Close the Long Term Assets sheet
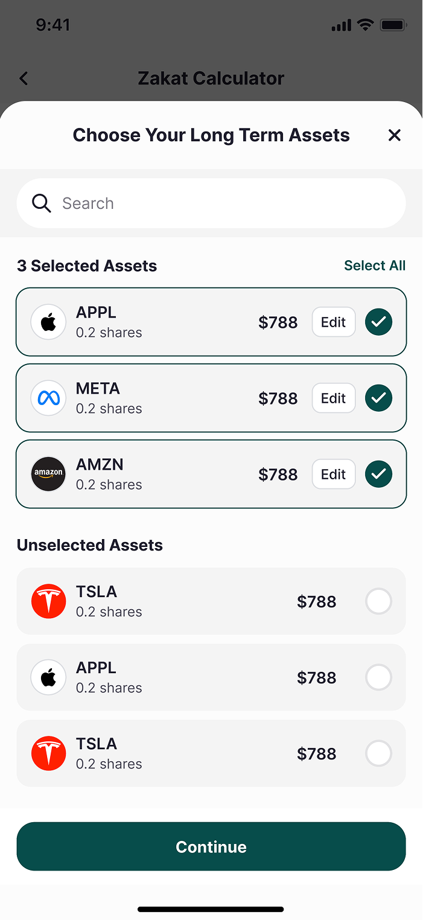 (395, 135)
